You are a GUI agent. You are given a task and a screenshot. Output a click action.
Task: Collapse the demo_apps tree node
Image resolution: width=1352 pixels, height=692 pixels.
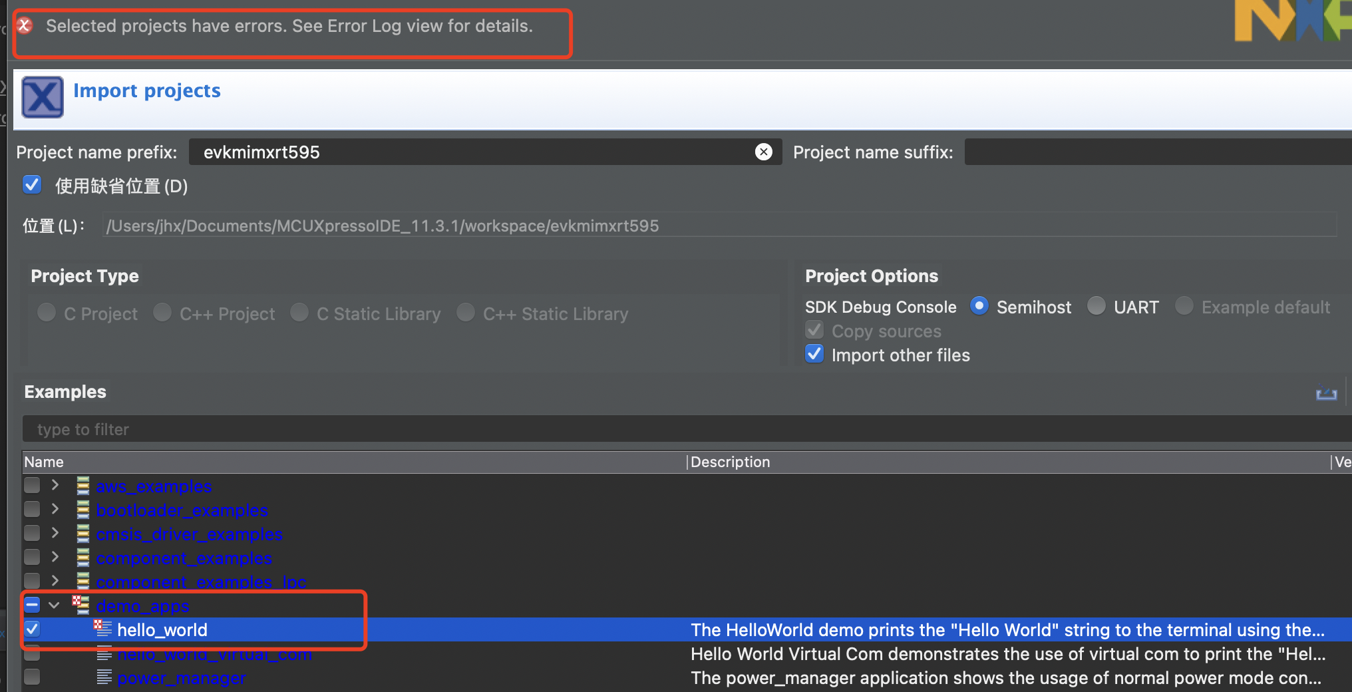[55, 605]
